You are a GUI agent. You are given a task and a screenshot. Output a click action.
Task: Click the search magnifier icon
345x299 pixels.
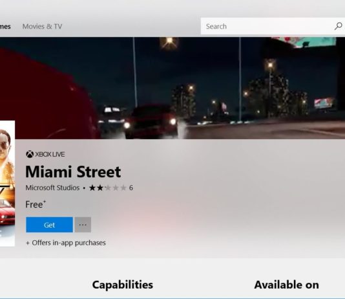tap(338, 27)
